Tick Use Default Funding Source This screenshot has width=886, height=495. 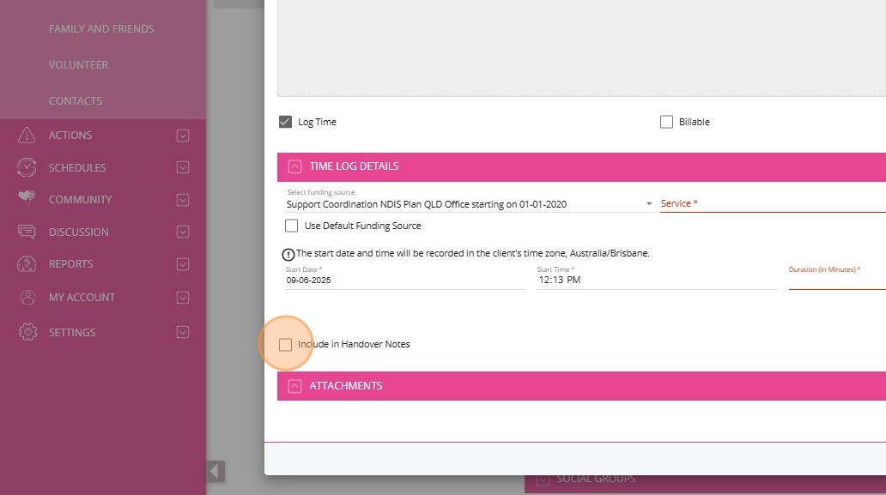click(292, 226)
